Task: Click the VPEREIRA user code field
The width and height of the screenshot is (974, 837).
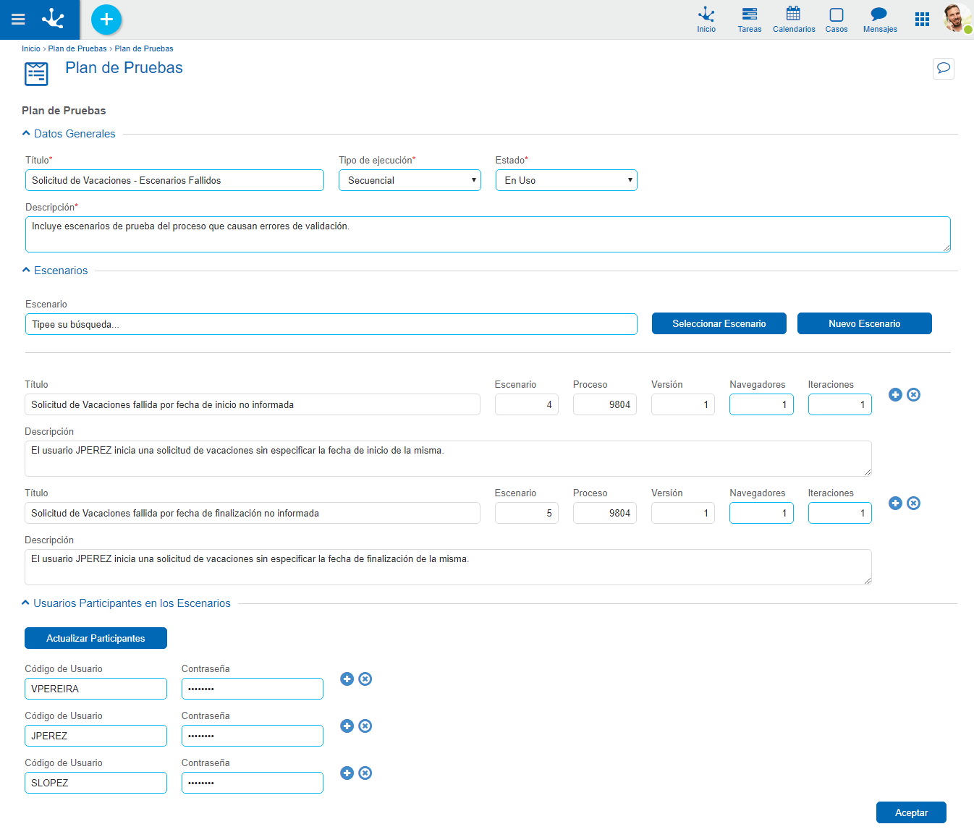Action: (96, 689)
